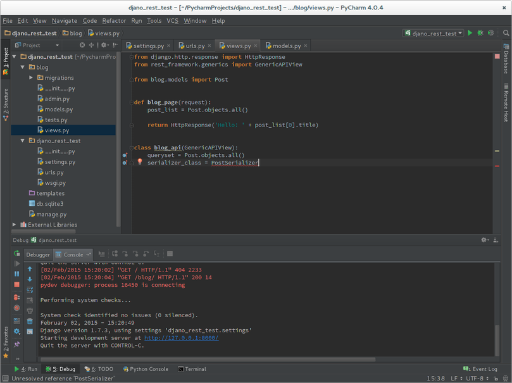Image resolution: width=512 pixels, height=383 pixels.
Task: Click Step Over debugger icon
Action: pyautogui.click(x=115, y=254)
